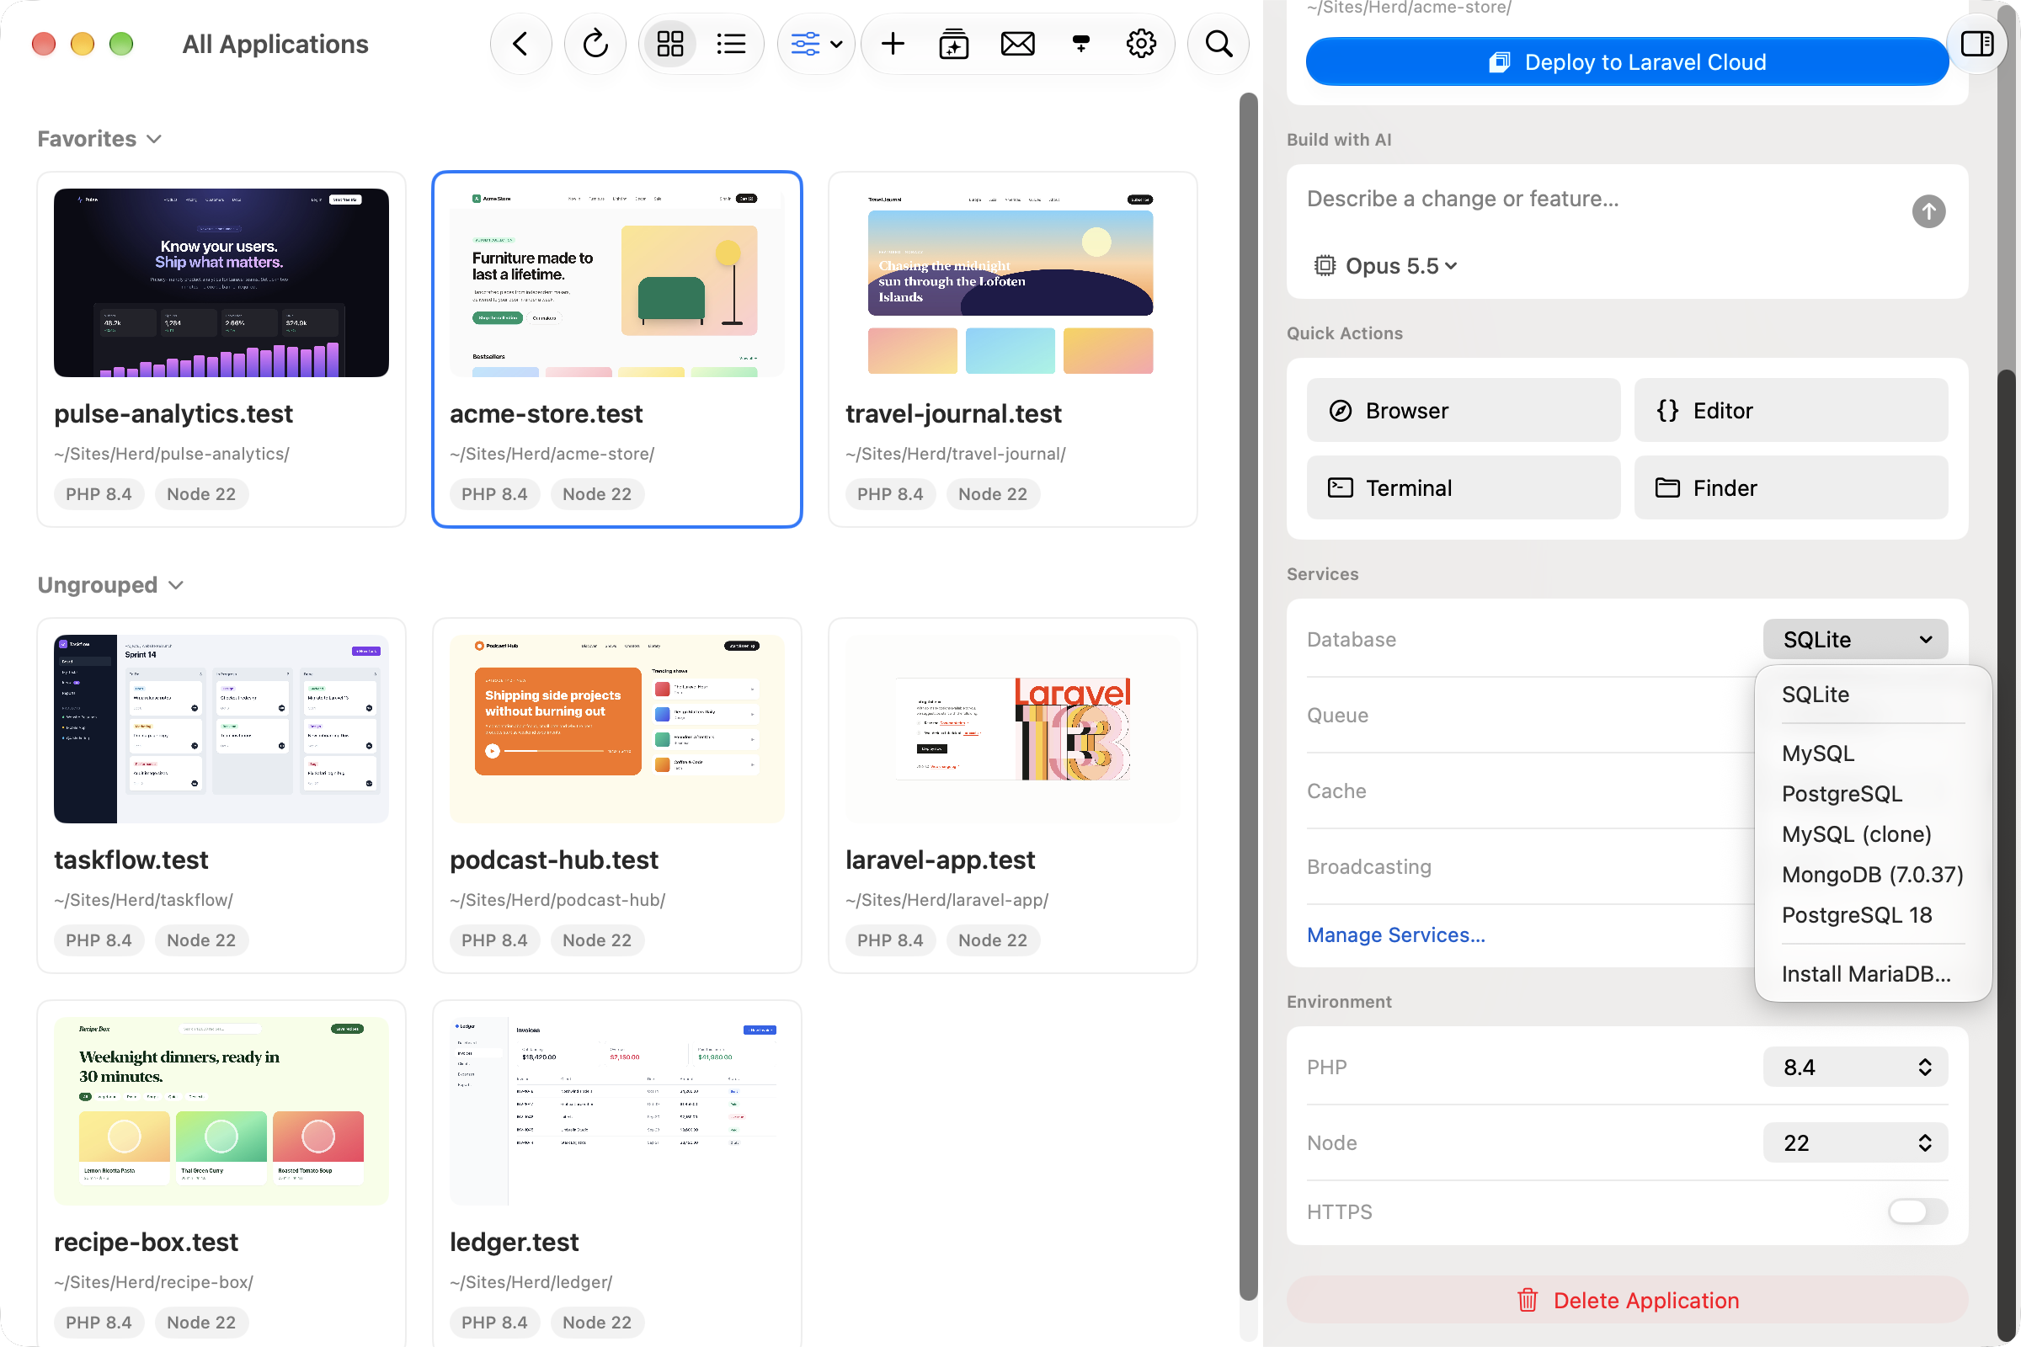Click Delete Application button
2021x1347 pixels.
1627,1301
